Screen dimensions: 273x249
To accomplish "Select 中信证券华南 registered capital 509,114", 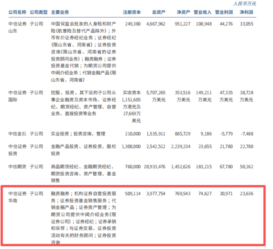I will [133, 194].
